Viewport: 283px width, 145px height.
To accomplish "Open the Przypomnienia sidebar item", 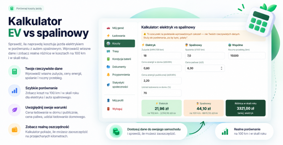I will [119, 75].
